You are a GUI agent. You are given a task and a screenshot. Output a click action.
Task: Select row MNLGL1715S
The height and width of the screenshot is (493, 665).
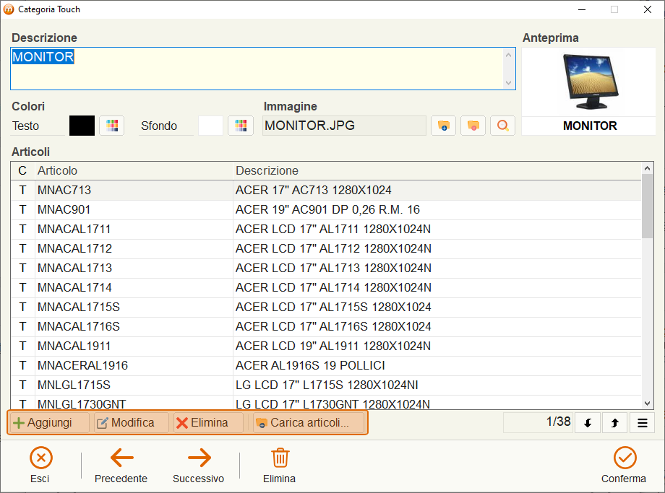326,385
